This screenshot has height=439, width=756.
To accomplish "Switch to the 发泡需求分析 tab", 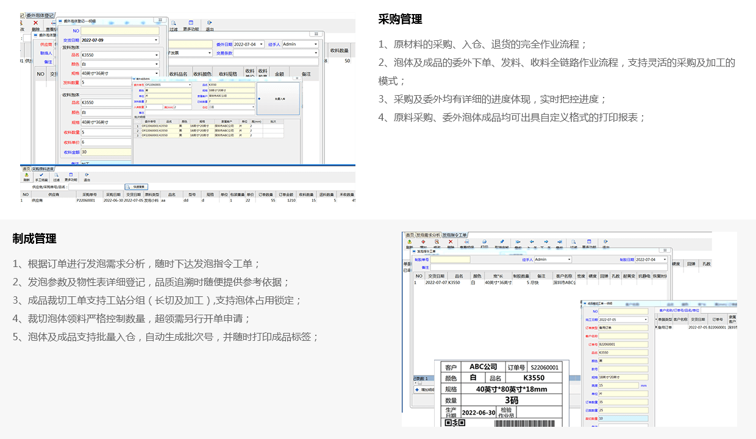I will (428, 235).
